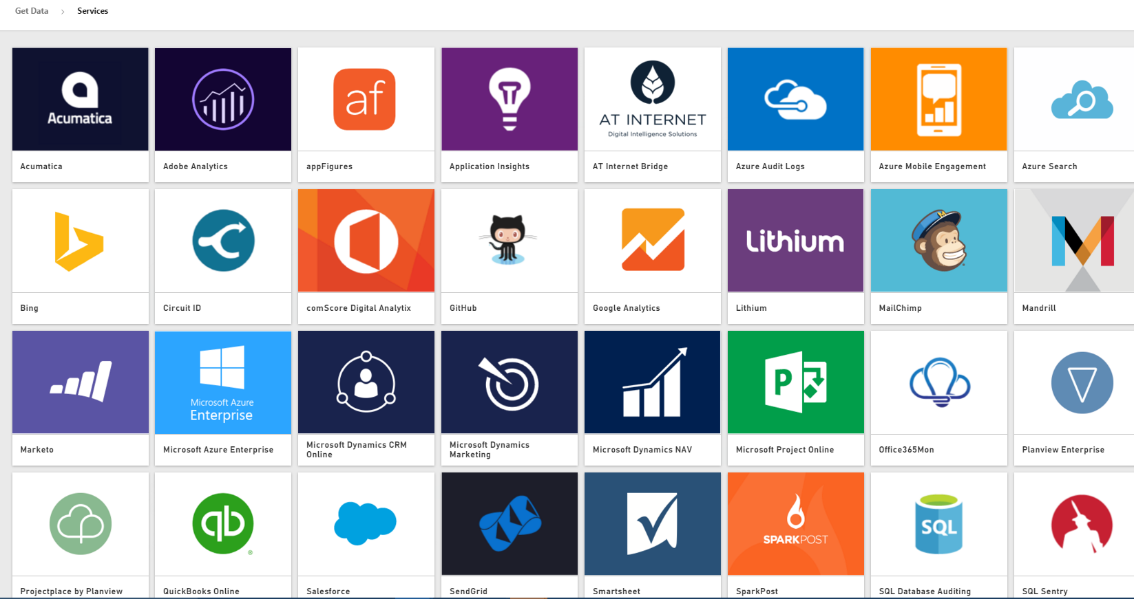
Task: Click the QuickBooks Online qb icon
Action: (223, 524)
